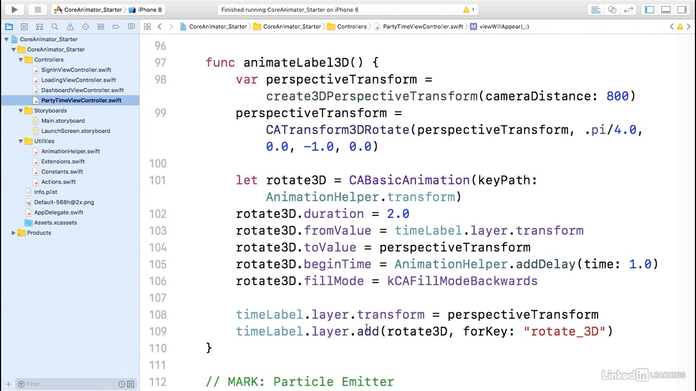The height and width of the screenshot is (391, 696).
Task: Switch to the Source Control navigator
Action: click(x=24, y=27)
